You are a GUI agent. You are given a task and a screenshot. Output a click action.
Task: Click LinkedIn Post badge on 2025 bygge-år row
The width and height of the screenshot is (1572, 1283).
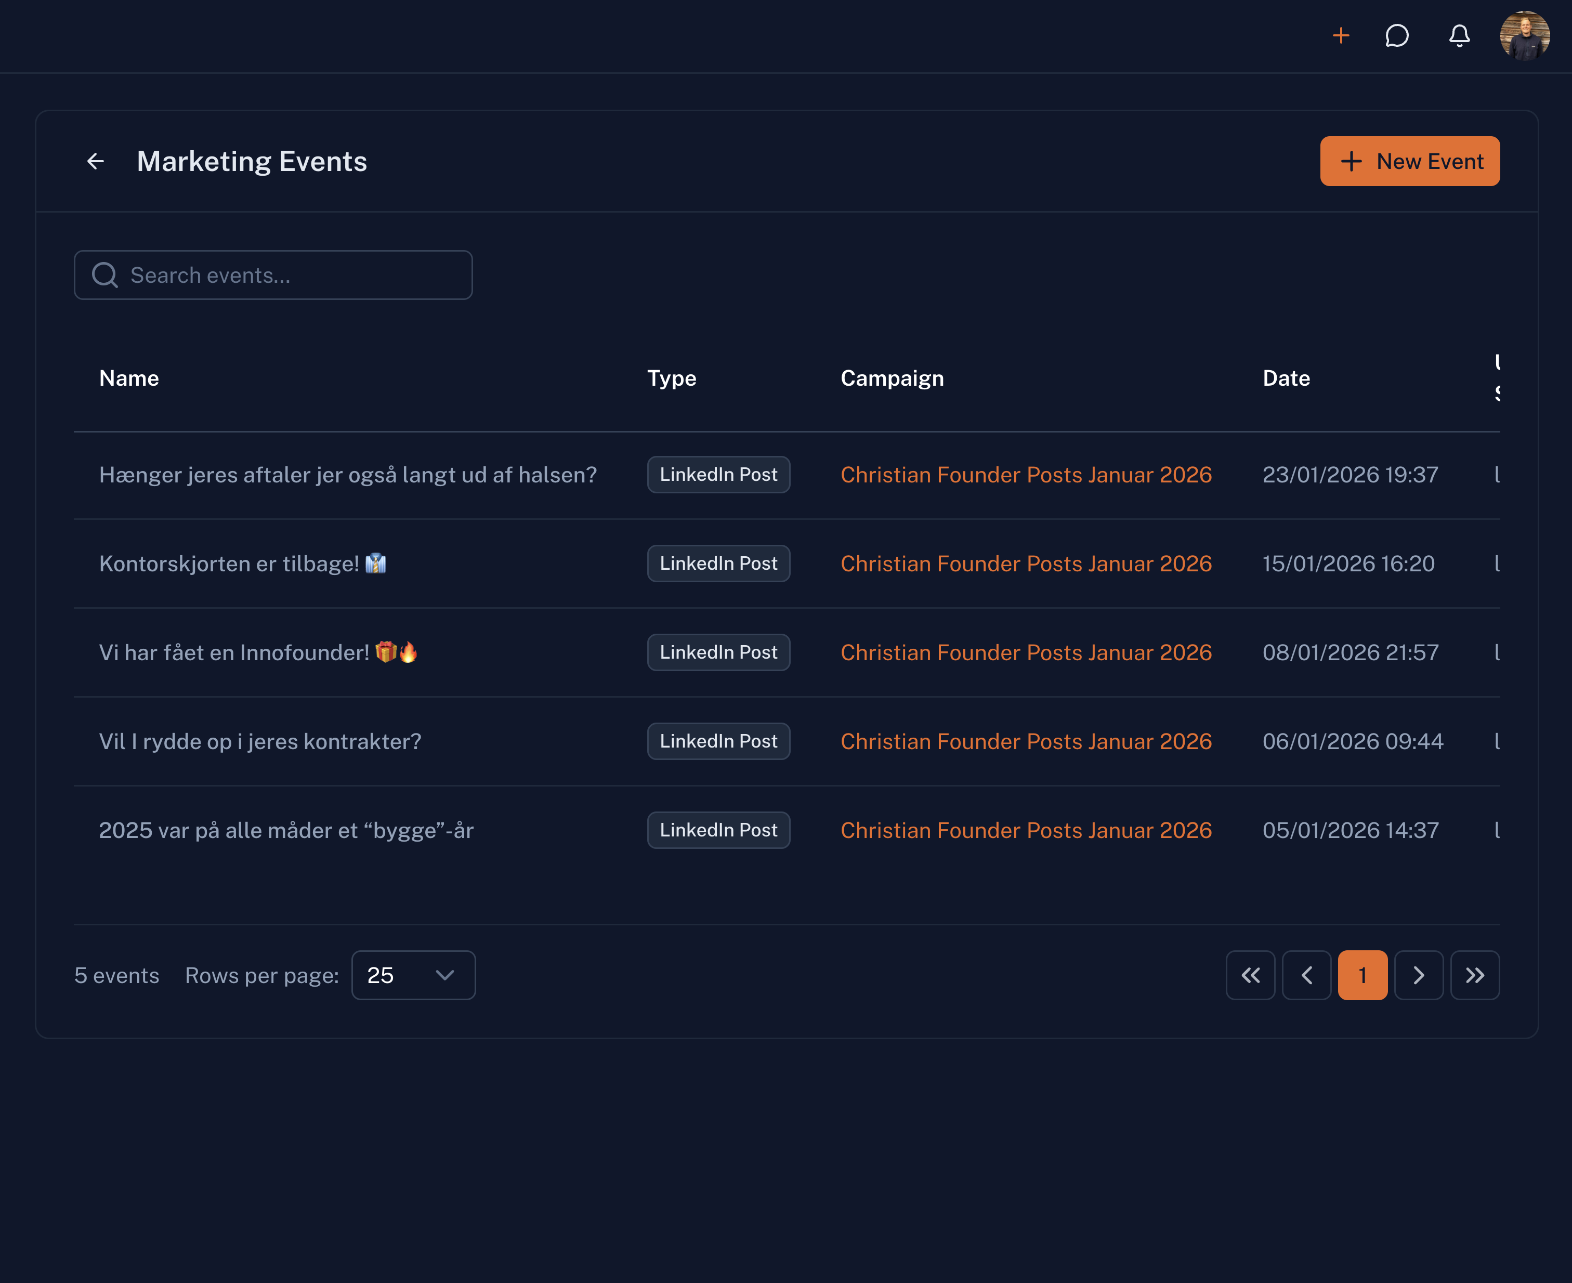(x=718, y=830)
